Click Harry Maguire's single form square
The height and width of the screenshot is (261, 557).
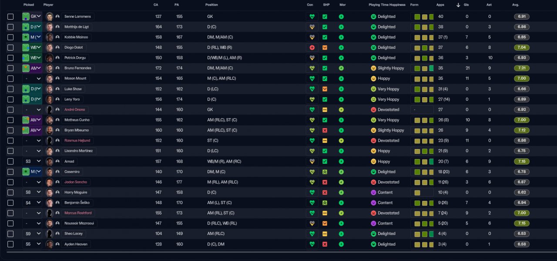[x=417, y=193]
